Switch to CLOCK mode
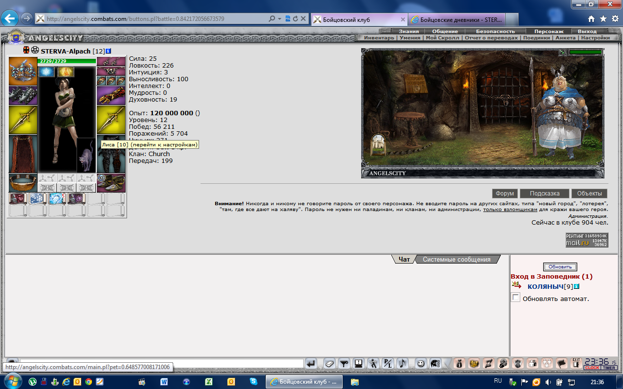The image size is (623, 389). pos(592,368)
